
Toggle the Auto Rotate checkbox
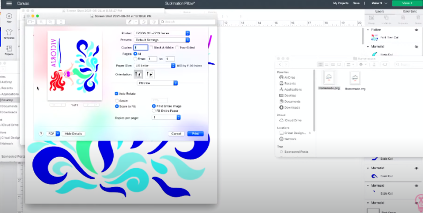tap(117, 93)
